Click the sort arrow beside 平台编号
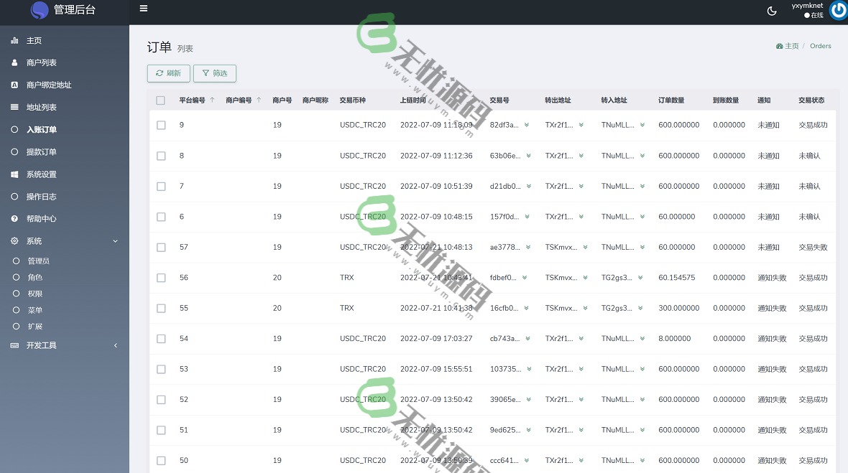This screenshot has width=848, height=473. pyautogui.click(x=212, y=100)
